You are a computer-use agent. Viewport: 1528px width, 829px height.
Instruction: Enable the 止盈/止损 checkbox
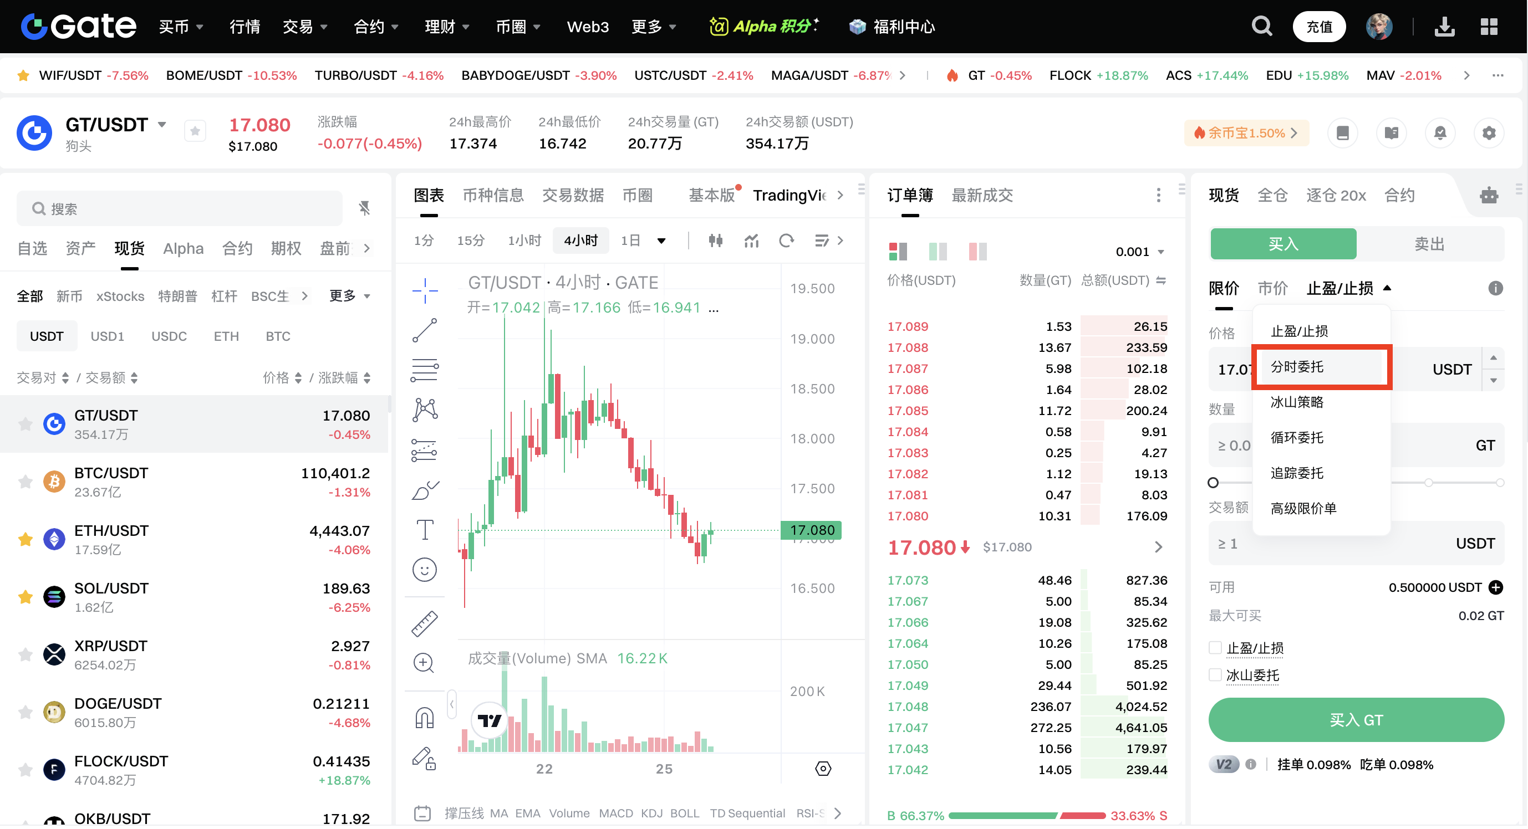tap(1215, 648)
